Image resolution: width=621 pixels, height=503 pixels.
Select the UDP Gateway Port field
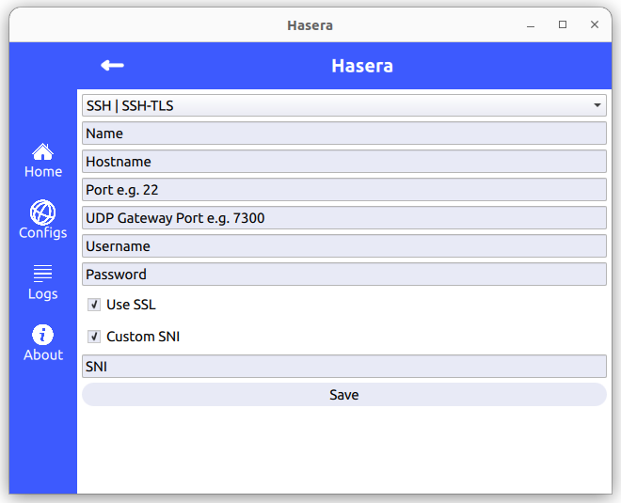[x=344, y=218]
